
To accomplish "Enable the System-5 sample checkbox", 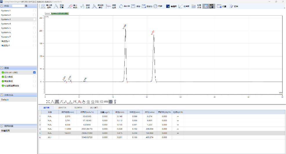I will [35, 28].
